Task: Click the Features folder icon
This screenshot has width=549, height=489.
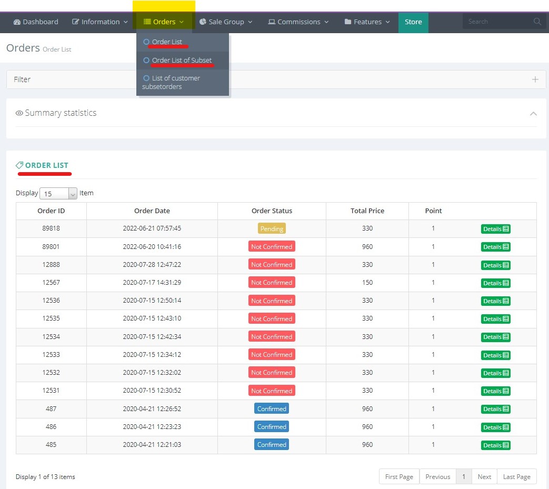Action: (348, 22)
